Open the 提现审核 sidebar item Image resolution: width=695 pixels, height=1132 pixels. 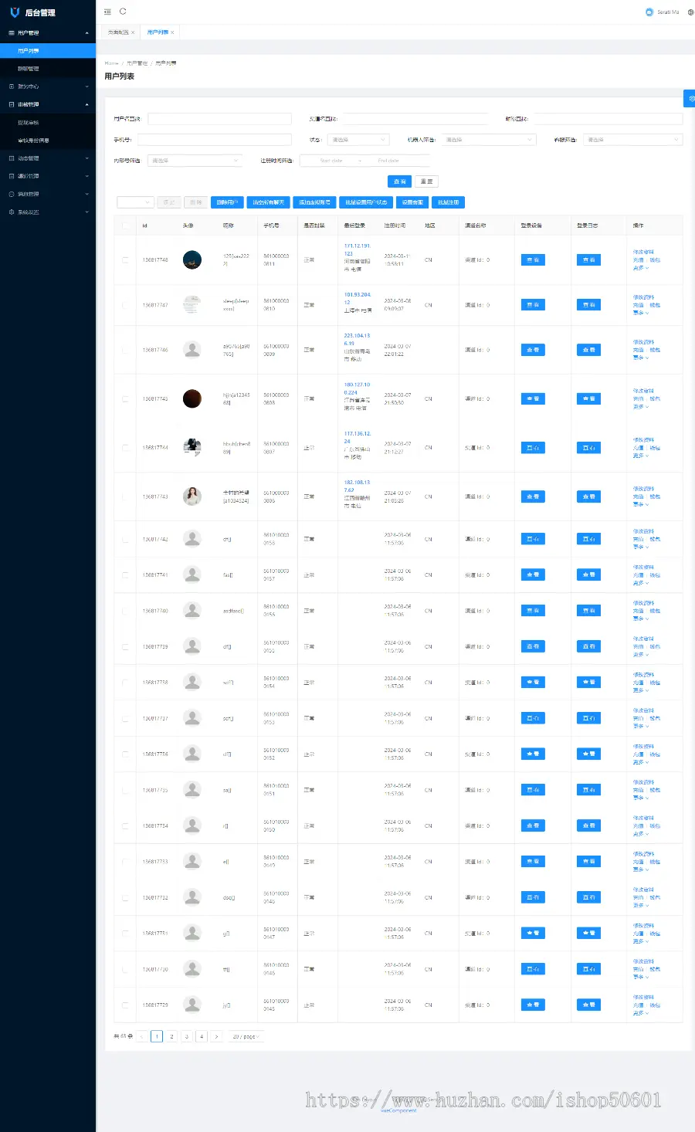(x=48, y=123)
